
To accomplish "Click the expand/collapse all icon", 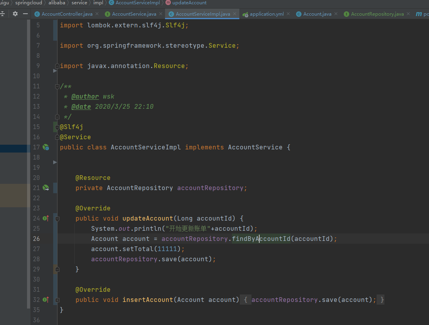I will (x=2, y=14).
